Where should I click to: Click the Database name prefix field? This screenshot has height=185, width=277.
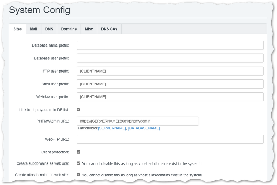click(x=170, y=45)
